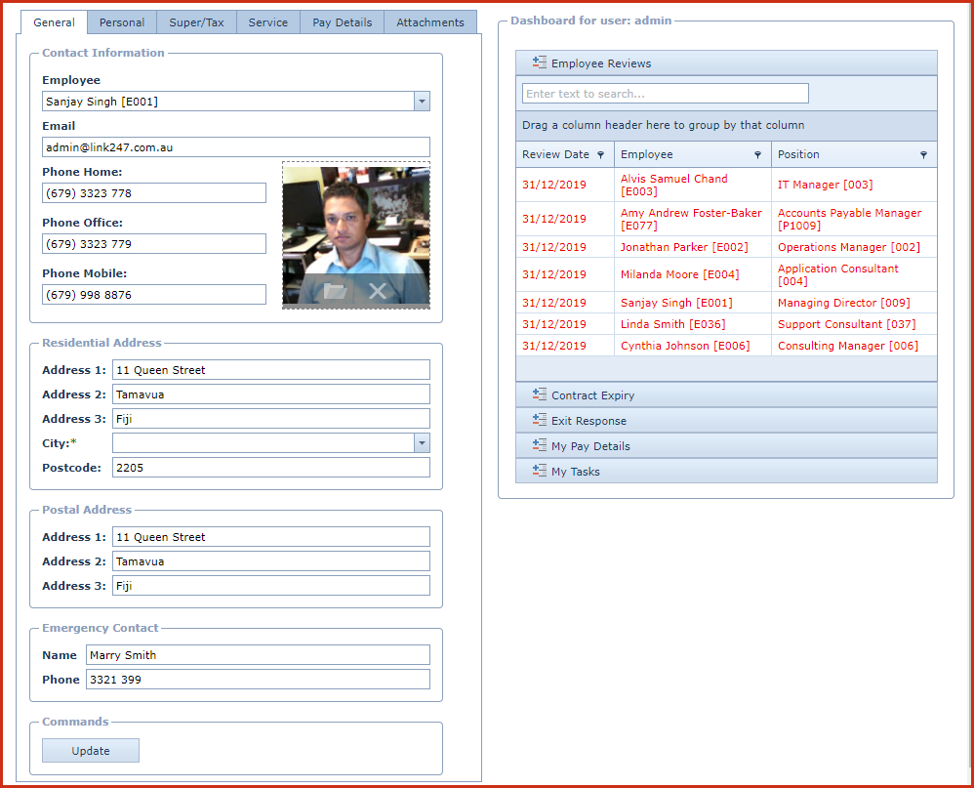Click the Phone Office field
Viewport: 974px width, 788px height.
coord(154,243)
